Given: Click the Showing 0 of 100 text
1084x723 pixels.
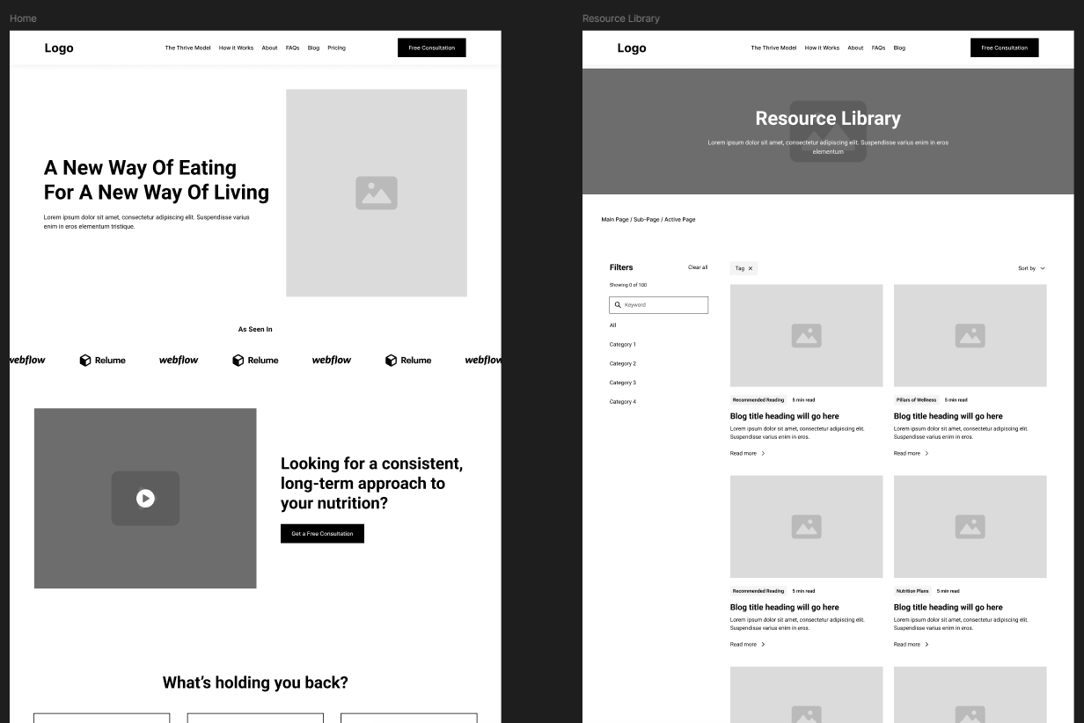Looking at the screenshot, I should (x=628, y=285).
